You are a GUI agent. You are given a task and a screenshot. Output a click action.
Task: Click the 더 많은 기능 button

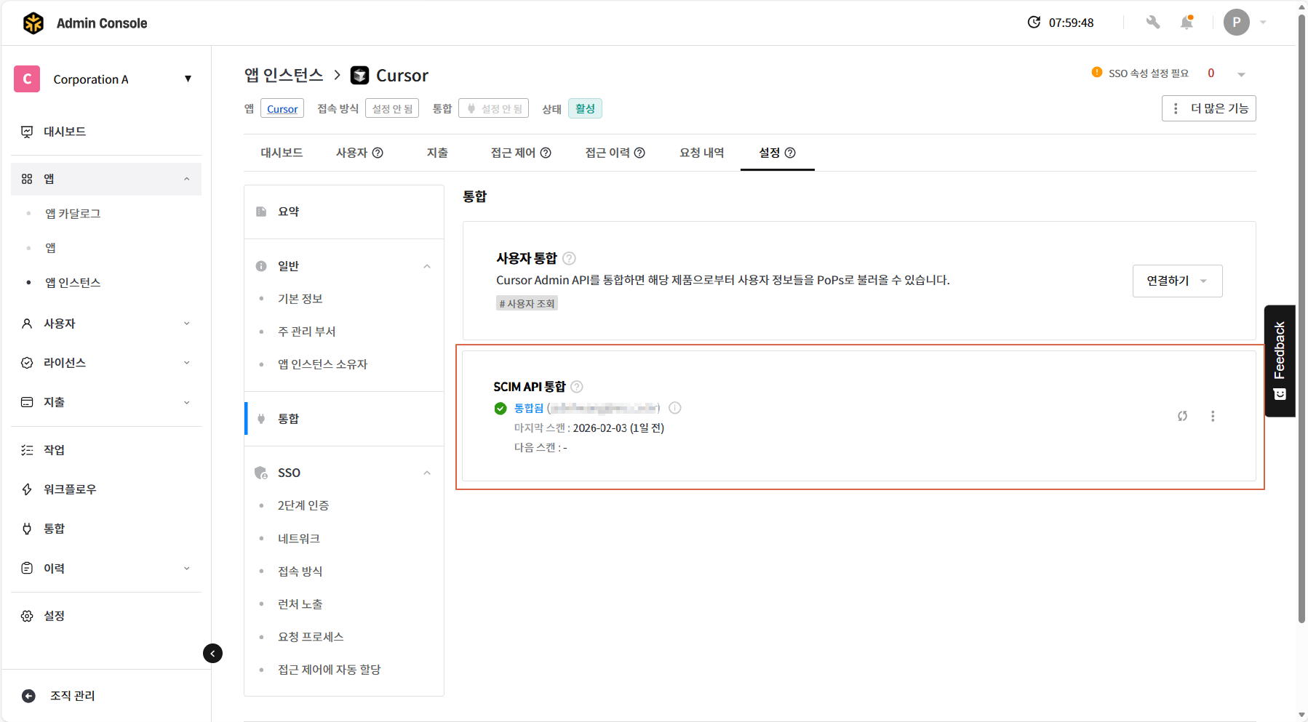1208,108
